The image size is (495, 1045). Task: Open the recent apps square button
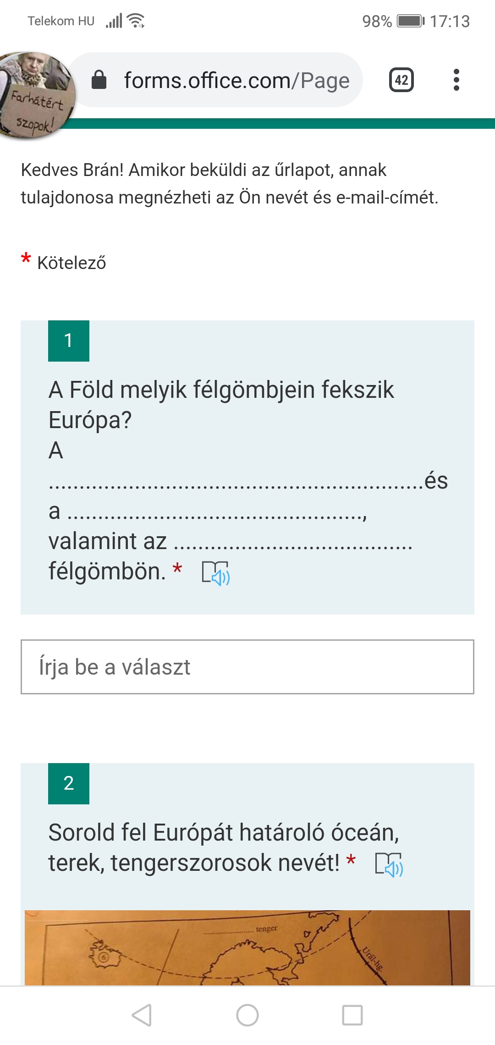(352, 1015)
